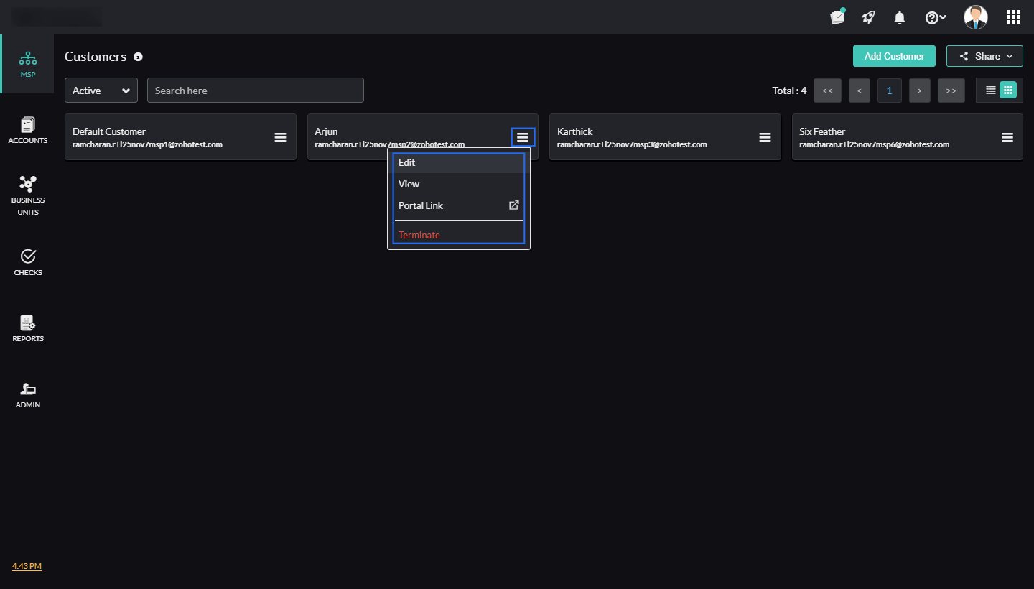Switch to list view of customers
This screenshot has height=589, width=1034.
989,90
